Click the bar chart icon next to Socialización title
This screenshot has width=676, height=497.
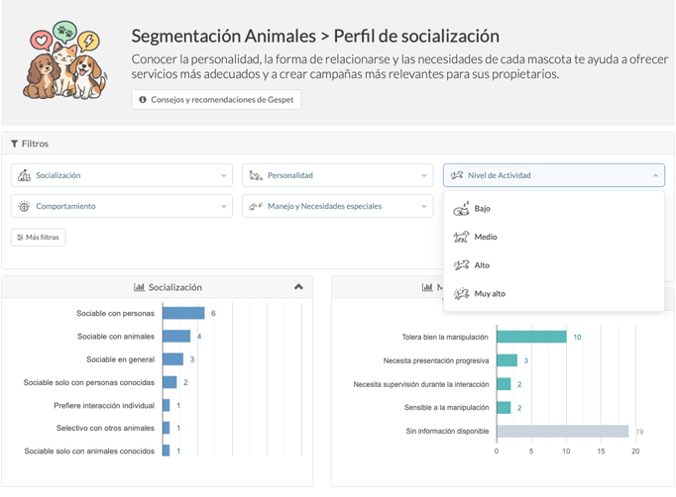point(139,287)
